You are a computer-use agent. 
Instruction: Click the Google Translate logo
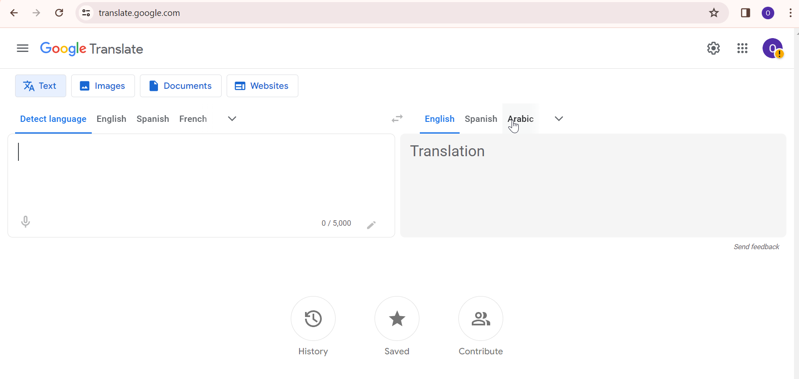(91, 49)
